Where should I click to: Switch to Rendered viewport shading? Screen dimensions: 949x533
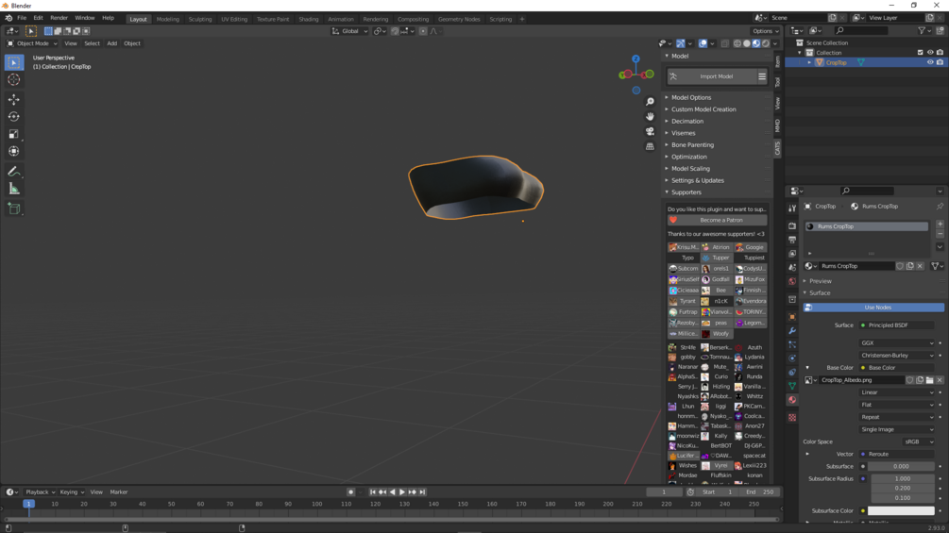tap(766, 43)
